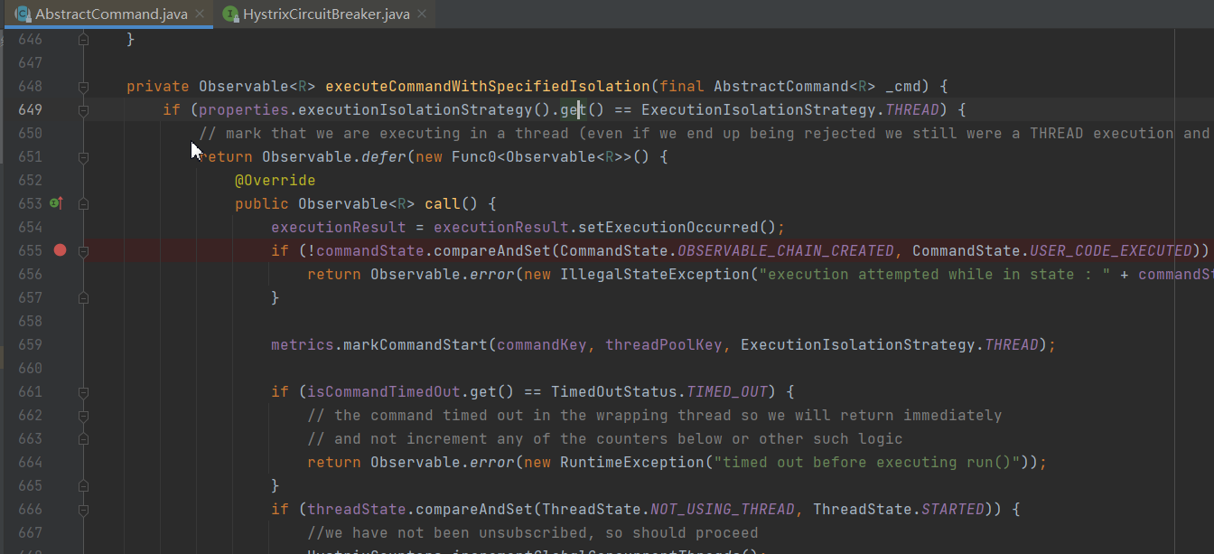This screenshot has width=1214, height=554.
Task: Click the overriding method arrow icon on line 653
Action: click(56, 203)
